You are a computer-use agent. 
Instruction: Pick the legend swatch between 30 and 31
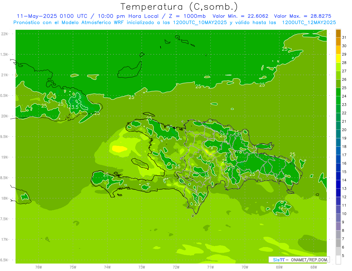338,42
